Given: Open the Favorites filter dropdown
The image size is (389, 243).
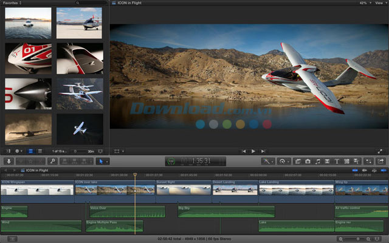Looking at the screenshot, I should (x=12, y=3).
